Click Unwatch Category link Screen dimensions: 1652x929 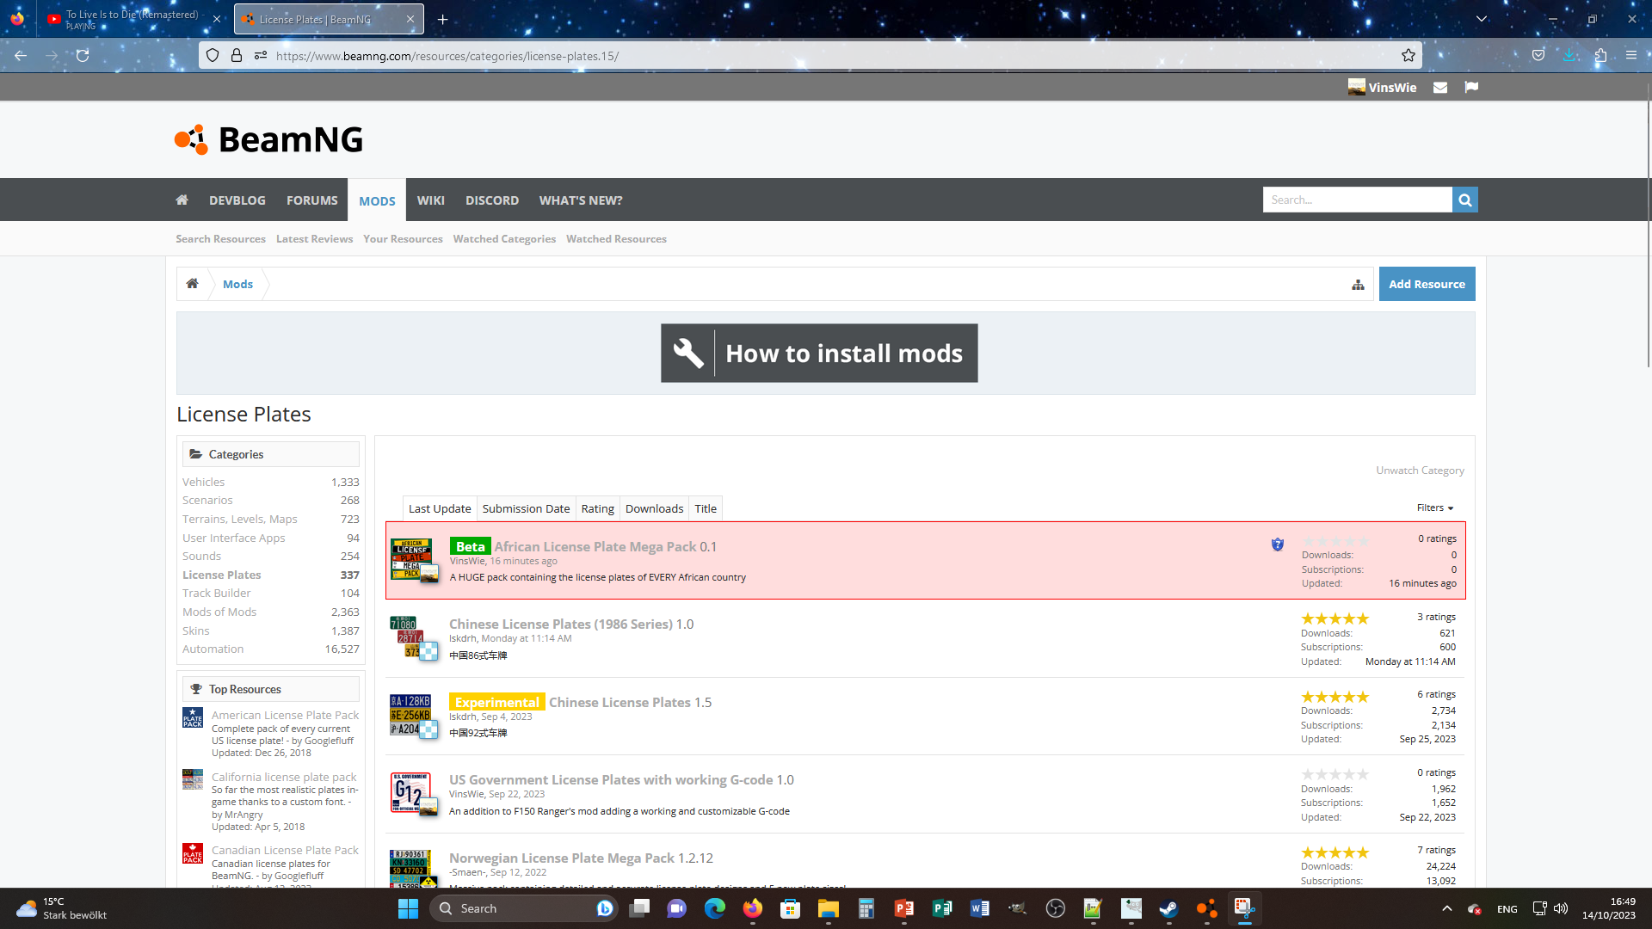1420,471
